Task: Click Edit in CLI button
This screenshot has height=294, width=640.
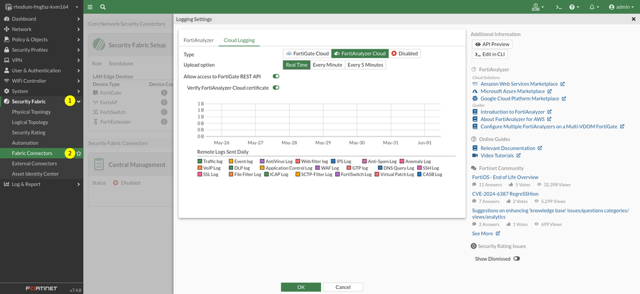Action: tap(490, 54)
